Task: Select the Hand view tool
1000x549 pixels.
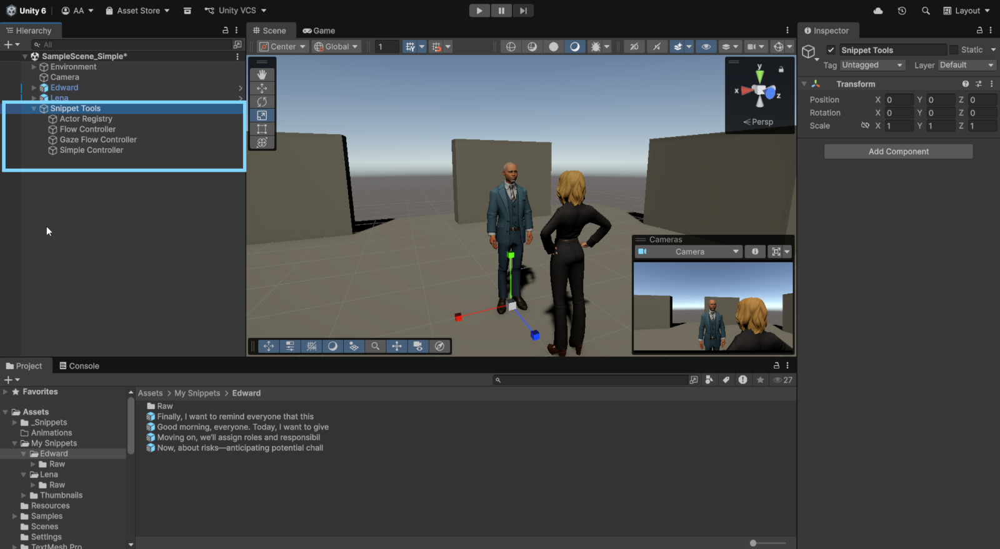Action: 262,74
